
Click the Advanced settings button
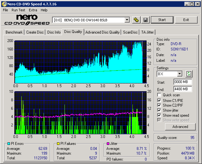click(180, 127)
